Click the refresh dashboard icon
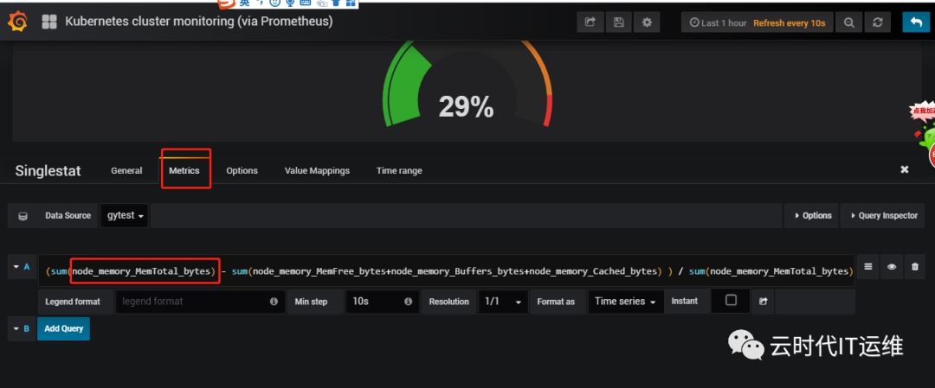This screenshot has width=935, height=388. click(x=877, y=22)
